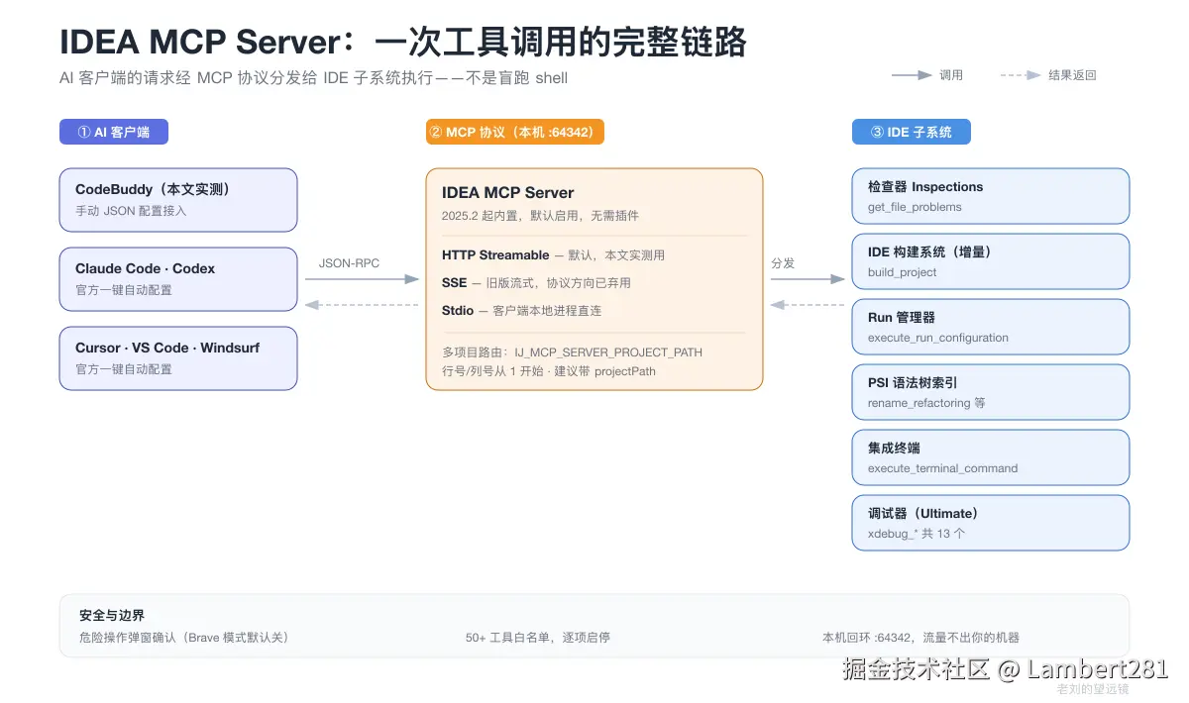Click "本机回环 :64342，流量不出你的机器"
The image size is (1189, 703).
(920, 638)
